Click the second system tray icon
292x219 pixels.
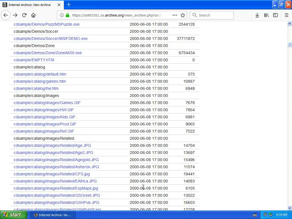point(271,215)
